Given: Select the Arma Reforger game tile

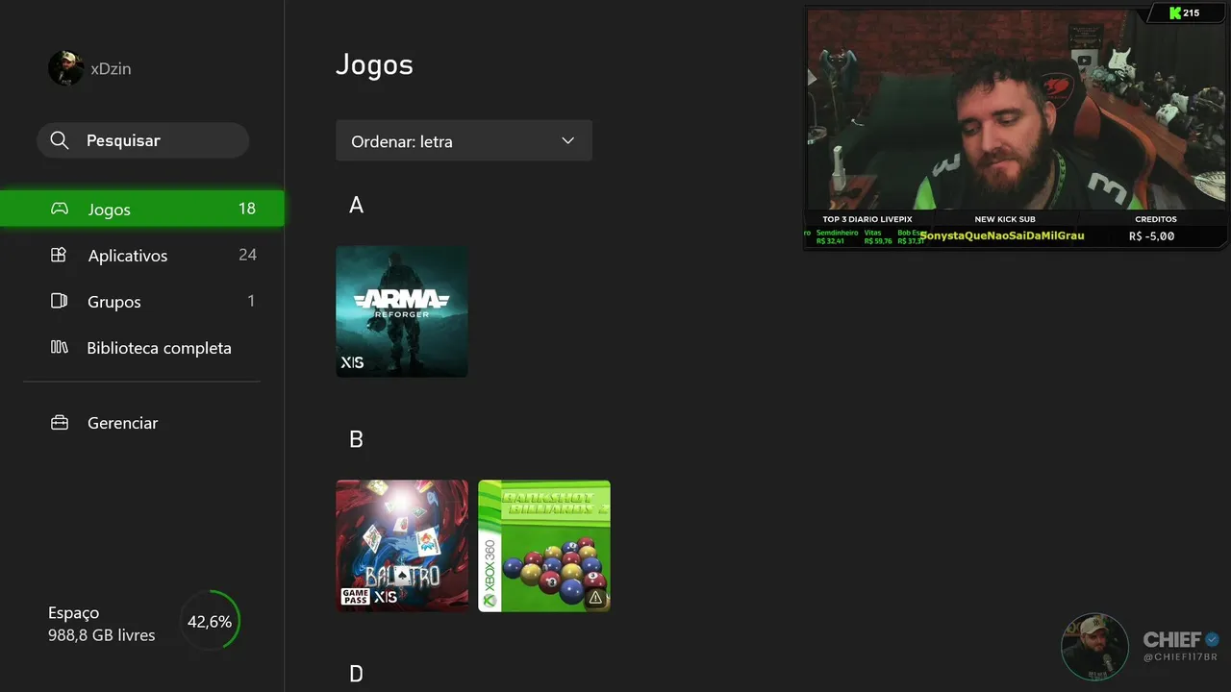Looking at the screenshot, I should click(x=402, y=311).
